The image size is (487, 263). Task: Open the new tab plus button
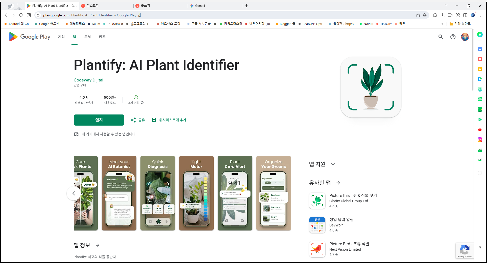[x=247, y=6]
